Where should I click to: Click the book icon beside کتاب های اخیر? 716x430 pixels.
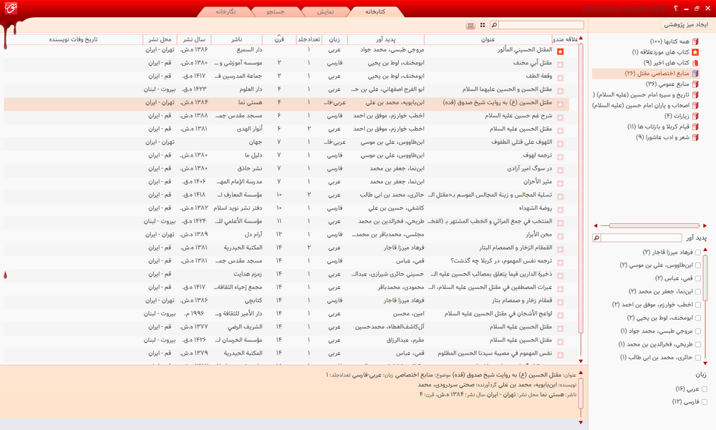(695, 63)
